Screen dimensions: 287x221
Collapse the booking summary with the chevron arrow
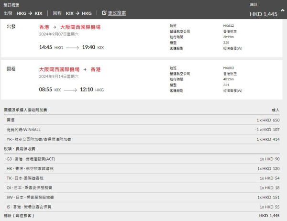point(283,11)
